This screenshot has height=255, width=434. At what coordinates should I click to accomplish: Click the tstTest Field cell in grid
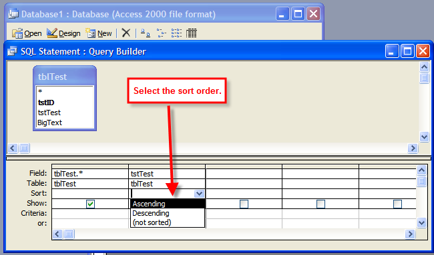pyautogui.click(x=167, y=174)
